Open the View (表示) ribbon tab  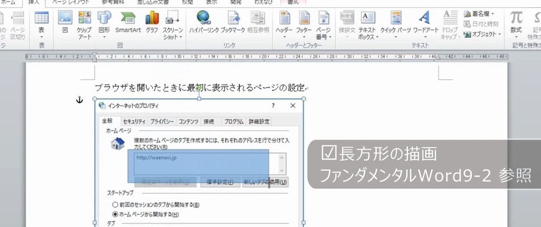tap(211, 3)
